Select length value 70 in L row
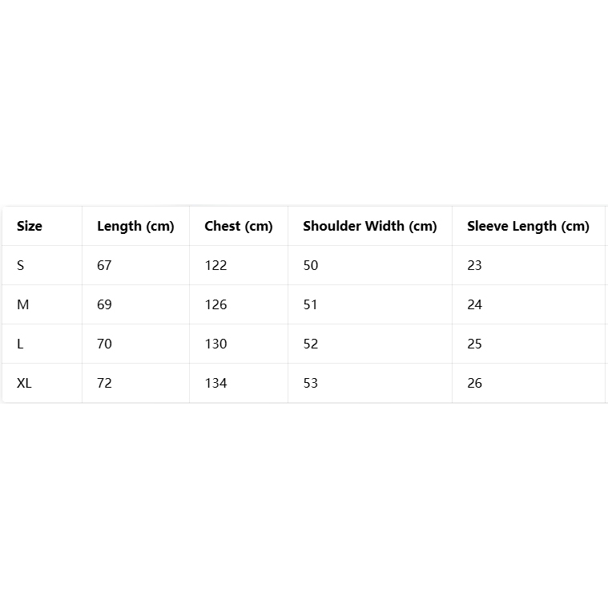 104,344
